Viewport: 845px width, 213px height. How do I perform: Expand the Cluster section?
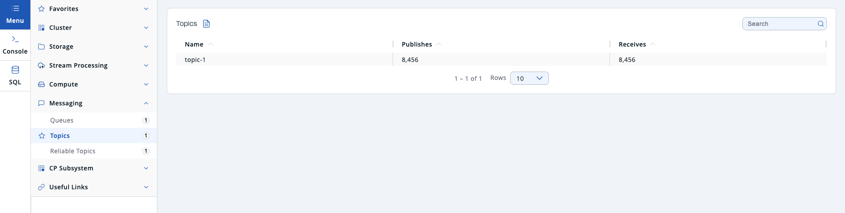[x=146, y=28]
